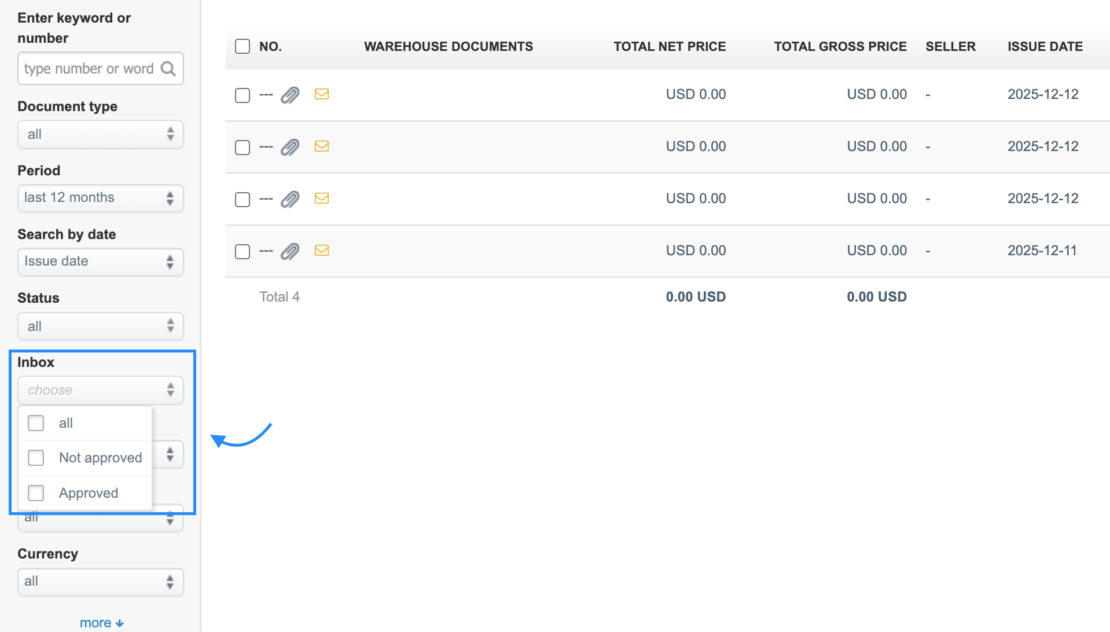Click the envelope icon in third row
1110x632 pixels.
(322, 199)
